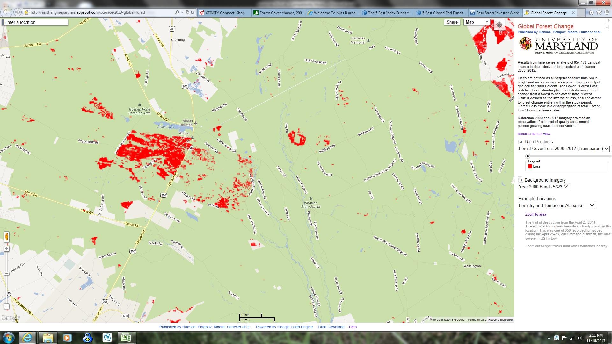The width and height of the screenshot is (612, 344).
Task: Click the layer opacity slider handle
Action: click(x=528, y=156)
